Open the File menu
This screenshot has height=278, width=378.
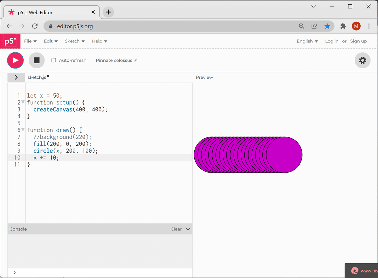tap(31, 41)
